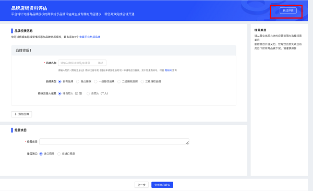Select the 进口商品 import radio
Viewport: 313px width, 191px height.
(x=41, y=154)
